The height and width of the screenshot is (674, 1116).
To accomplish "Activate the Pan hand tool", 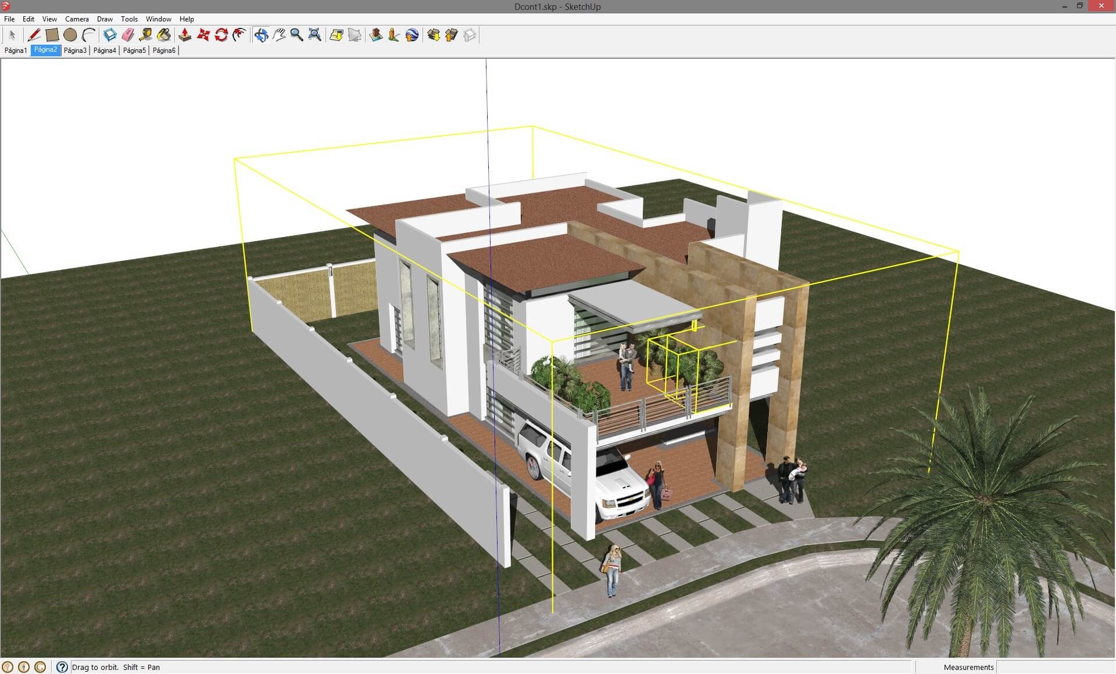I will coord(279,35).
